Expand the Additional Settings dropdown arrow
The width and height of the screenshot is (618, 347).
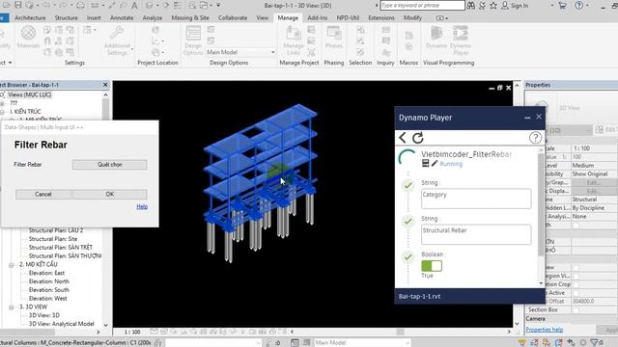132,50
